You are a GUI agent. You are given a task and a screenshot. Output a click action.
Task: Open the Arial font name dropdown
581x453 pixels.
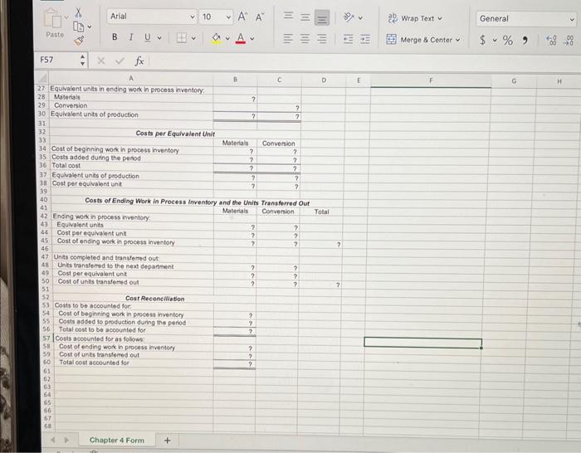(x=193, y=17)
